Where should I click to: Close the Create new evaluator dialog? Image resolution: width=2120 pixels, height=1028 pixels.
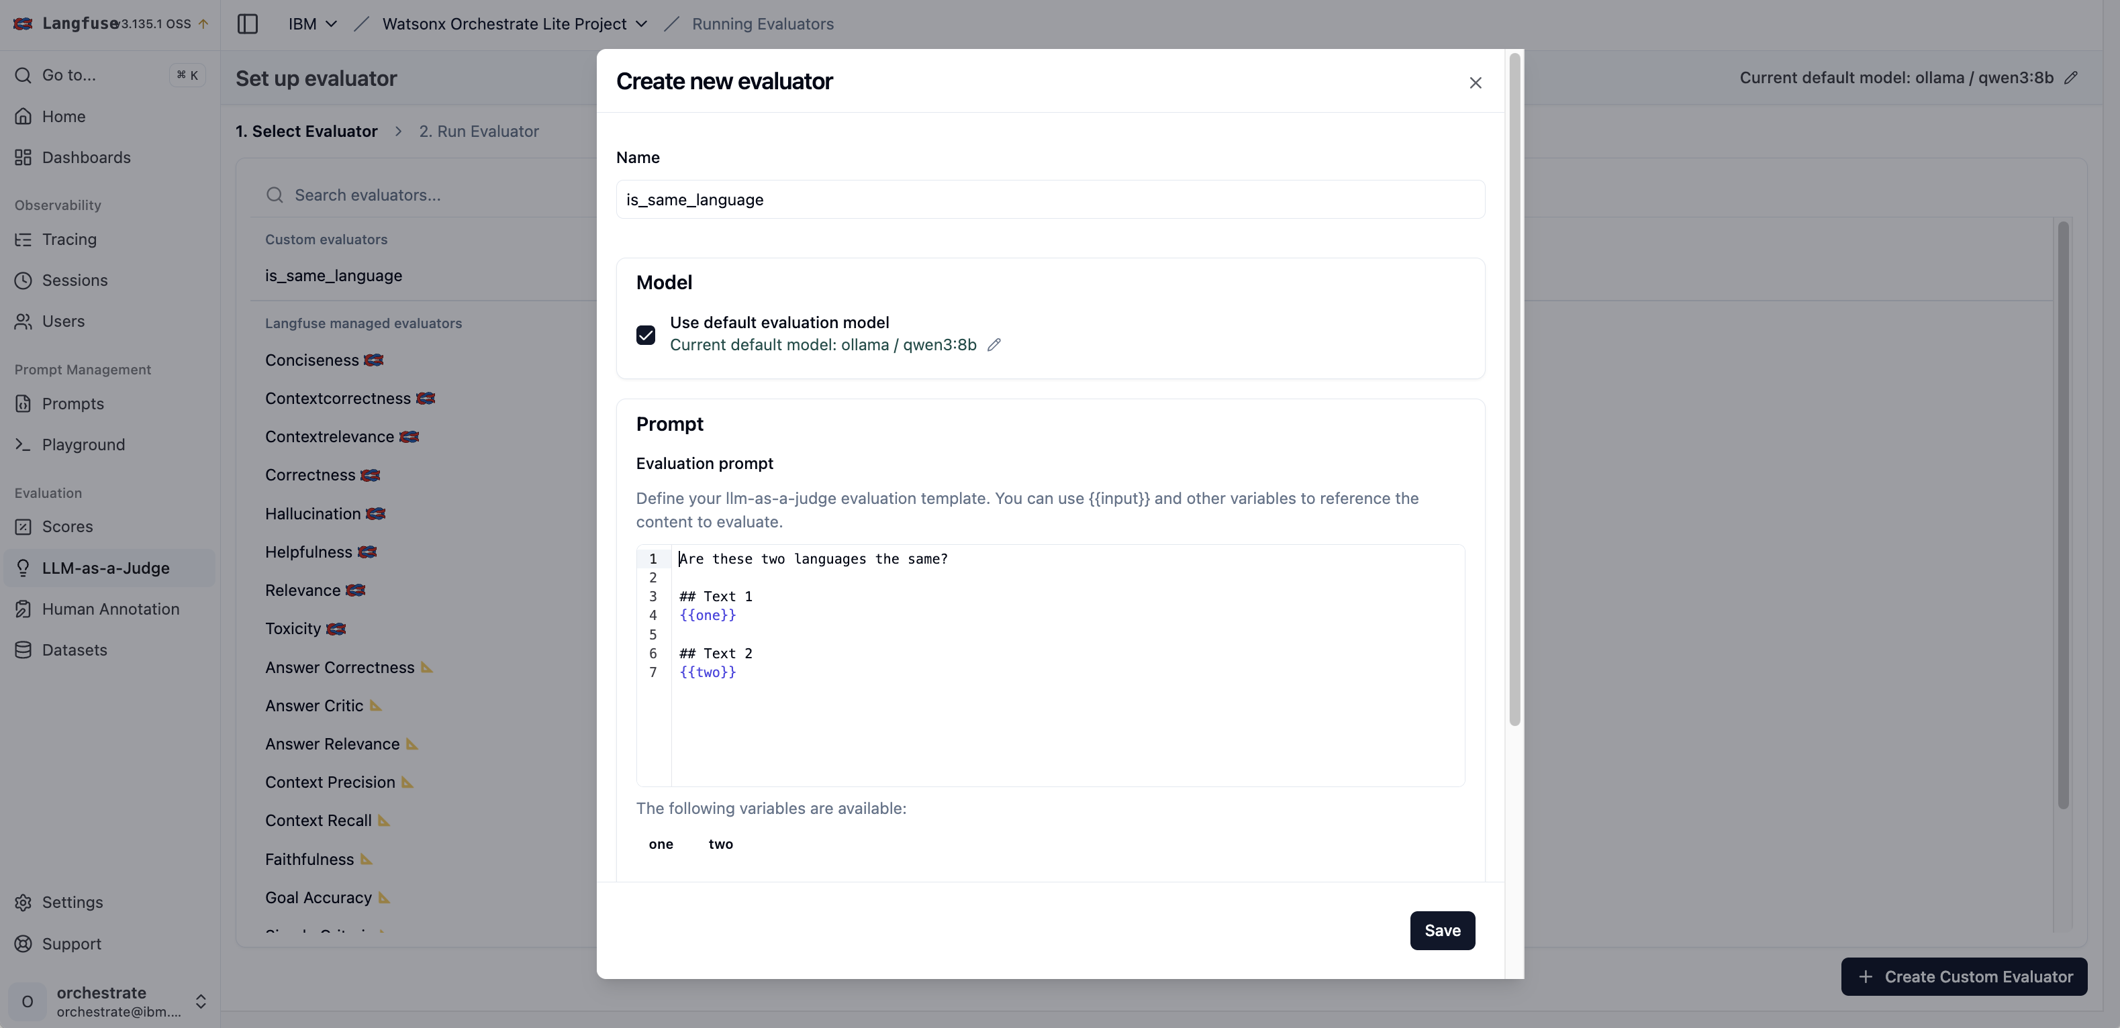coord(1475,83)
